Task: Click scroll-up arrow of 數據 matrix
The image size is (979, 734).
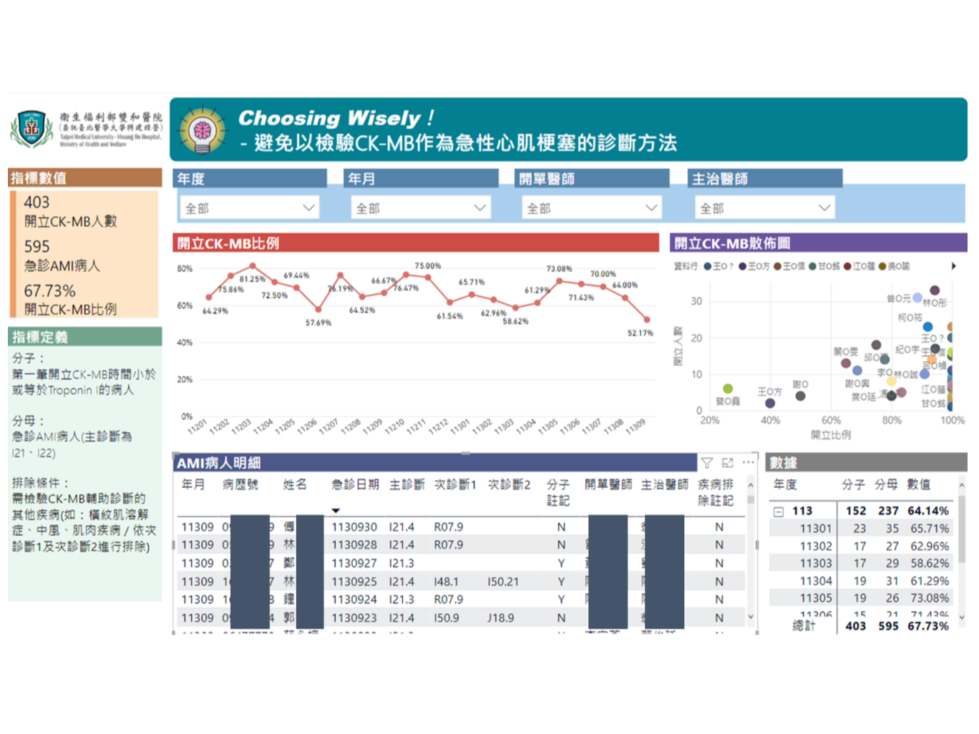Action: coord(962,485)
